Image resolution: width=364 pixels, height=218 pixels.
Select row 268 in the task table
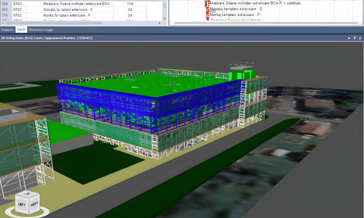[x=5, y=4]
